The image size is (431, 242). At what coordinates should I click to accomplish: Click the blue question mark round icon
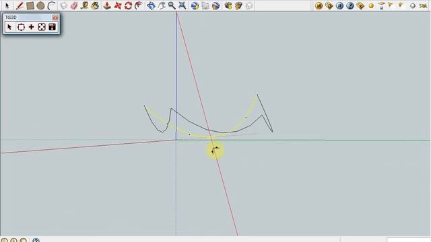click(350, 5)
